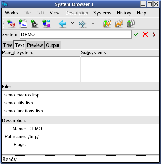The width and height of the screenshot is (161, 164).
Task: Open the Works menu
Action: click(x=11, y=13)
